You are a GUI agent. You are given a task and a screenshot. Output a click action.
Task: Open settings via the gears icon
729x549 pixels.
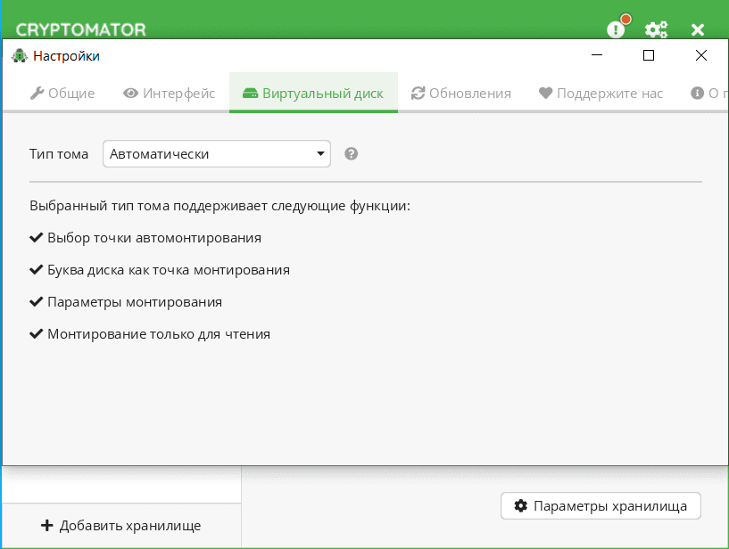pyautogui.click(x=657, y=29)
